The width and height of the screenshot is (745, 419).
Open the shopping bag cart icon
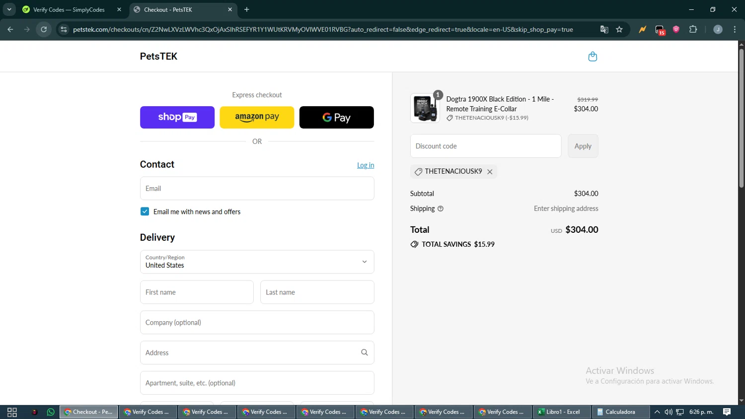coord(593,57)
